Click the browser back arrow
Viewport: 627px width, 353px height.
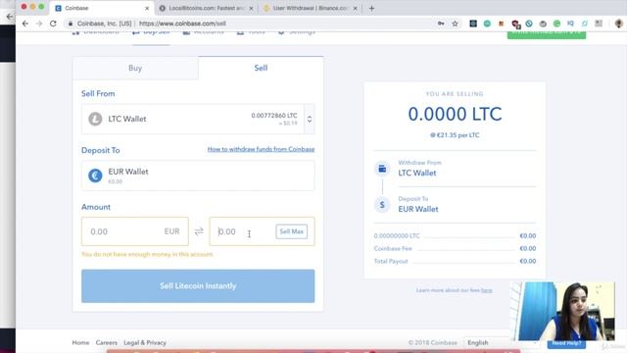[24, 24]
